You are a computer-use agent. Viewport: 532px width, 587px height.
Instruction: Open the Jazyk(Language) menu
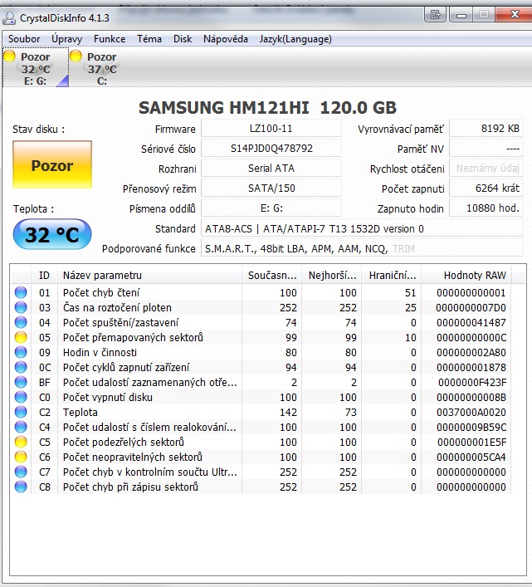(x=295, y=39)
